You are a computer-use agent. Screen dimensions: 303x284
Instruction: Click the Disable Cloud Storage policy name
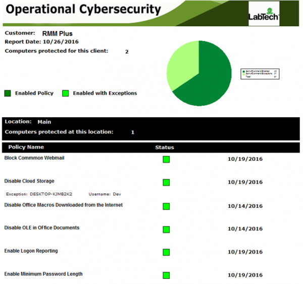(29, 181)
